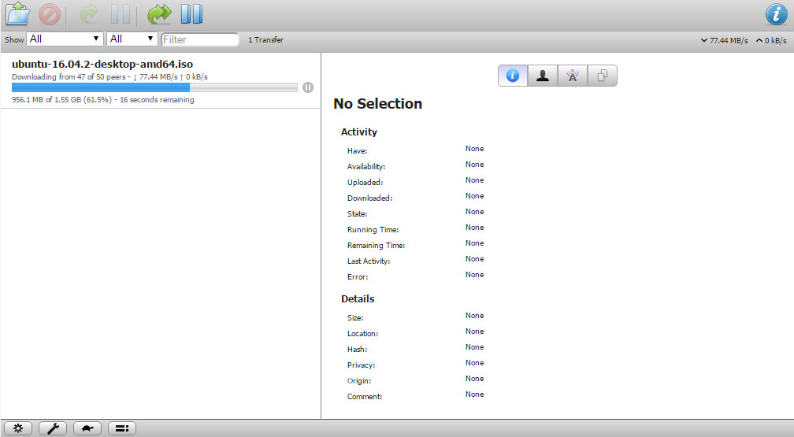Viewport: 794px width, 437px height.
Task: Click the Availability: label
Action: tap(366, 167)
